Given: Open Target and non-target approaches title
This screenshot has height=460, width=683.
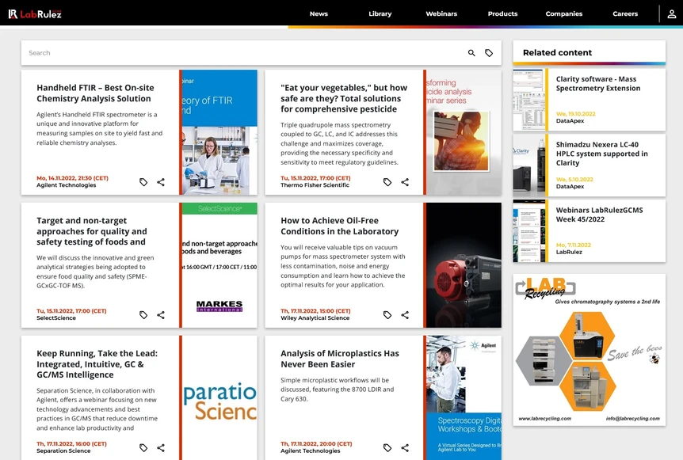Looking at the screenshot, I should click(x=91, y=231).
